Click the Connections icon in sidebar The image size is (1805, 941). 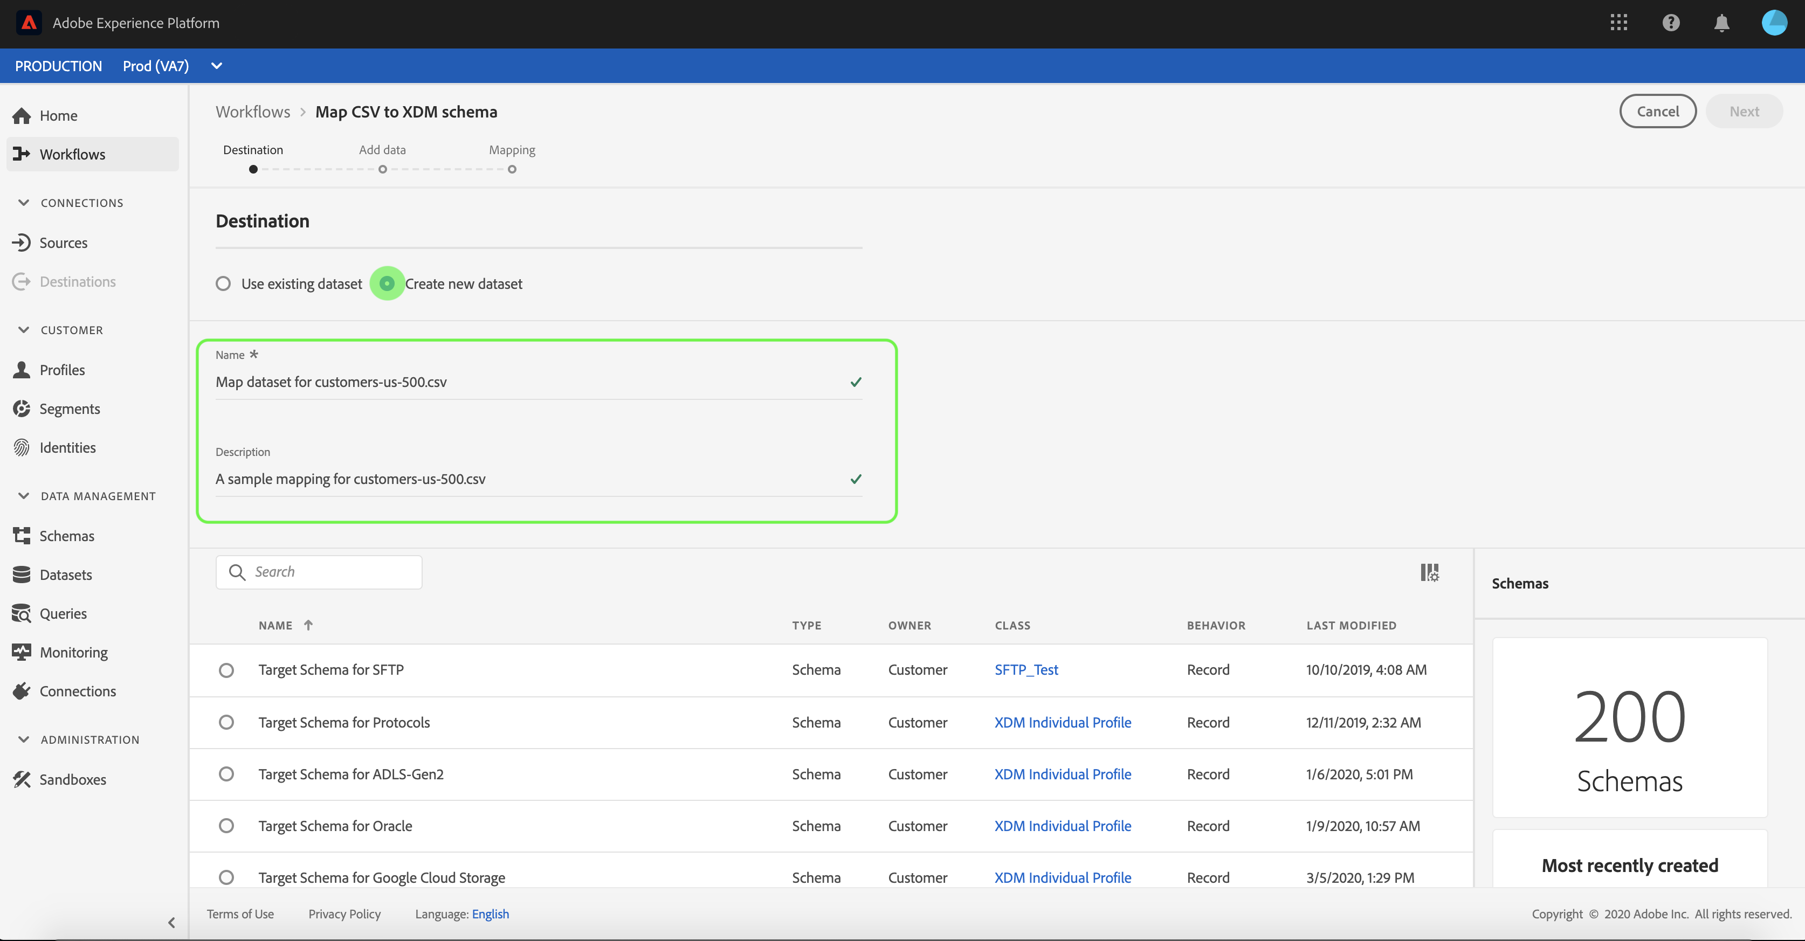pos(23,690)
